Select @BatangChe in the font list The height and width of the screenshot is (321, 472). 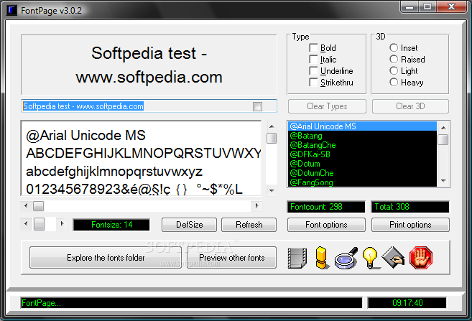point(362,145)
